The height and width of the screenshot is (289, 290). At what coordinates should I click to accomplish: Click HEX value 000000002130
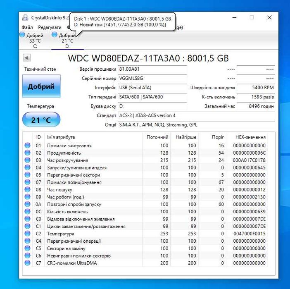point(249,197)
